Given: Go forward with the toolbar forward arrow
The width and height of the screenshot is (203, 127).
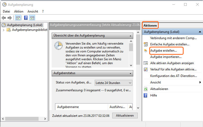Looking at the screenshot, I should (x=10, y=18).
